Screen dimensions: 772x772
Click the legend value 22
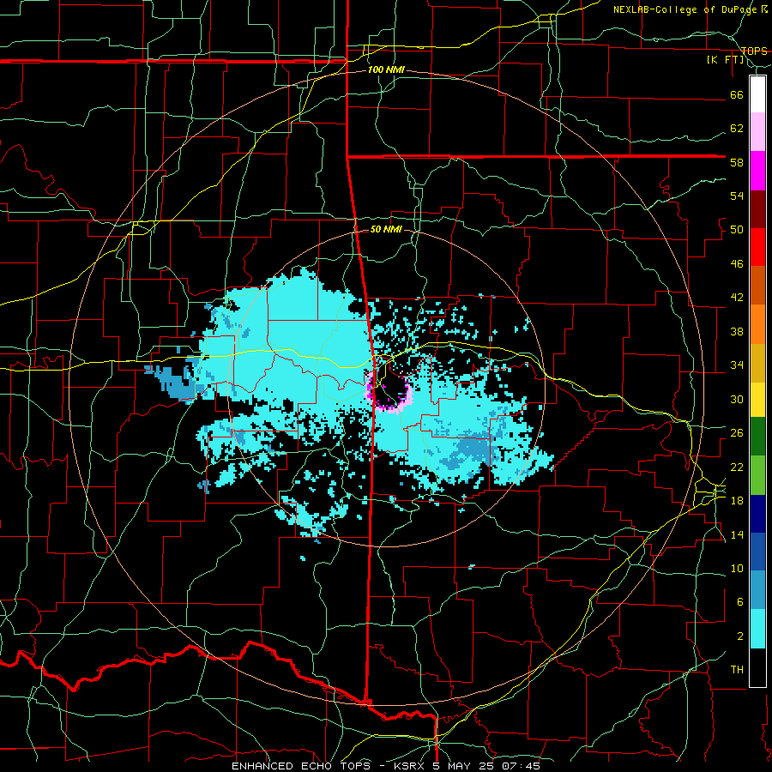737,467
